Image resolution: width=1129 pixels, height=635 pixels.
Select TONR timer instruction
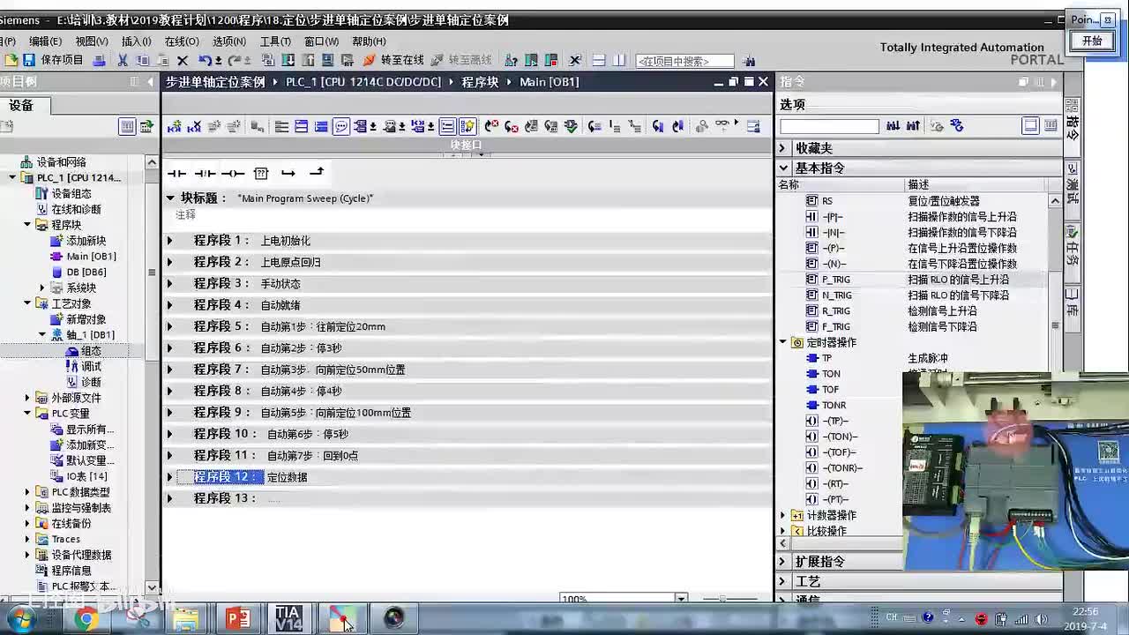[x=834, y=406]
